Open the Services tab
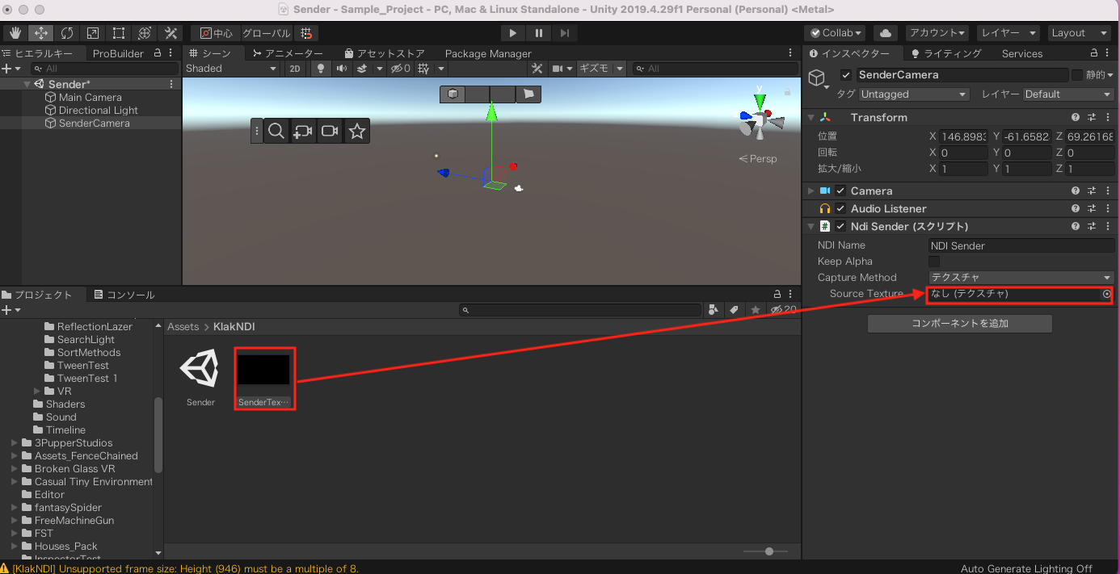The image size is (1120, 574). [x=1022, y=54]
